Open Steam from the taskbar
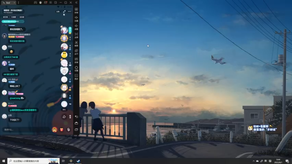The image size is (292, 164). [78, 161]
